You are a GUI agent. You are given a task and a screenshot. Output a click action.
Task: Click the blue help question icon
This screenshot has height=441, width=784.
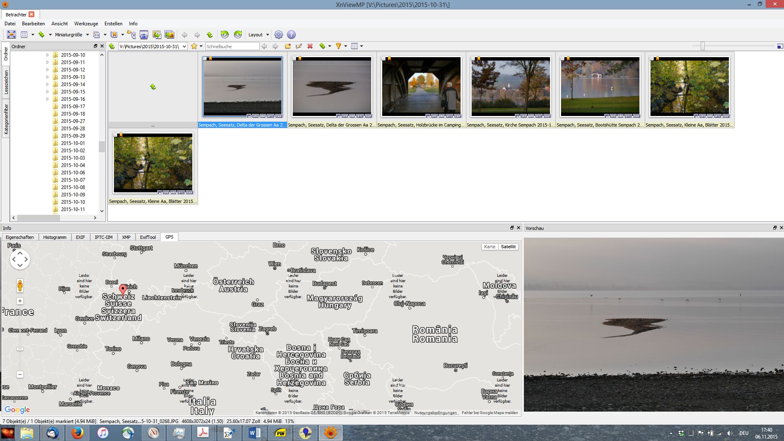tap(291, 35)
